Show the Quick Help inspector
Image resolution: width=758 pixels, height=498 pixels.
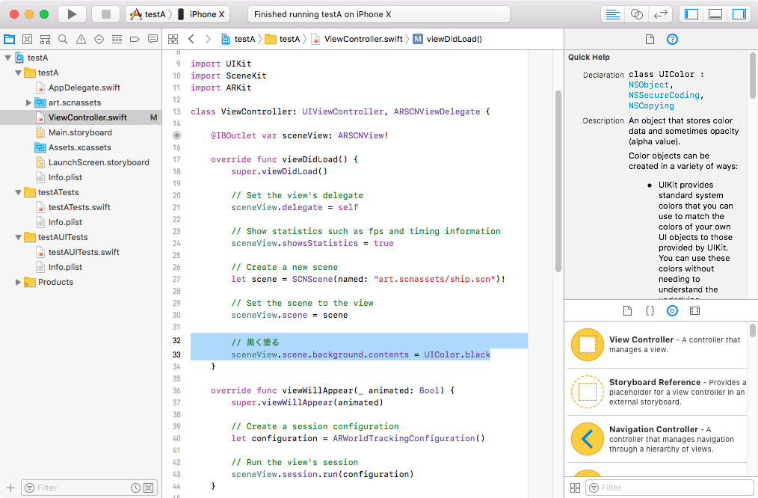coord(672,39)
